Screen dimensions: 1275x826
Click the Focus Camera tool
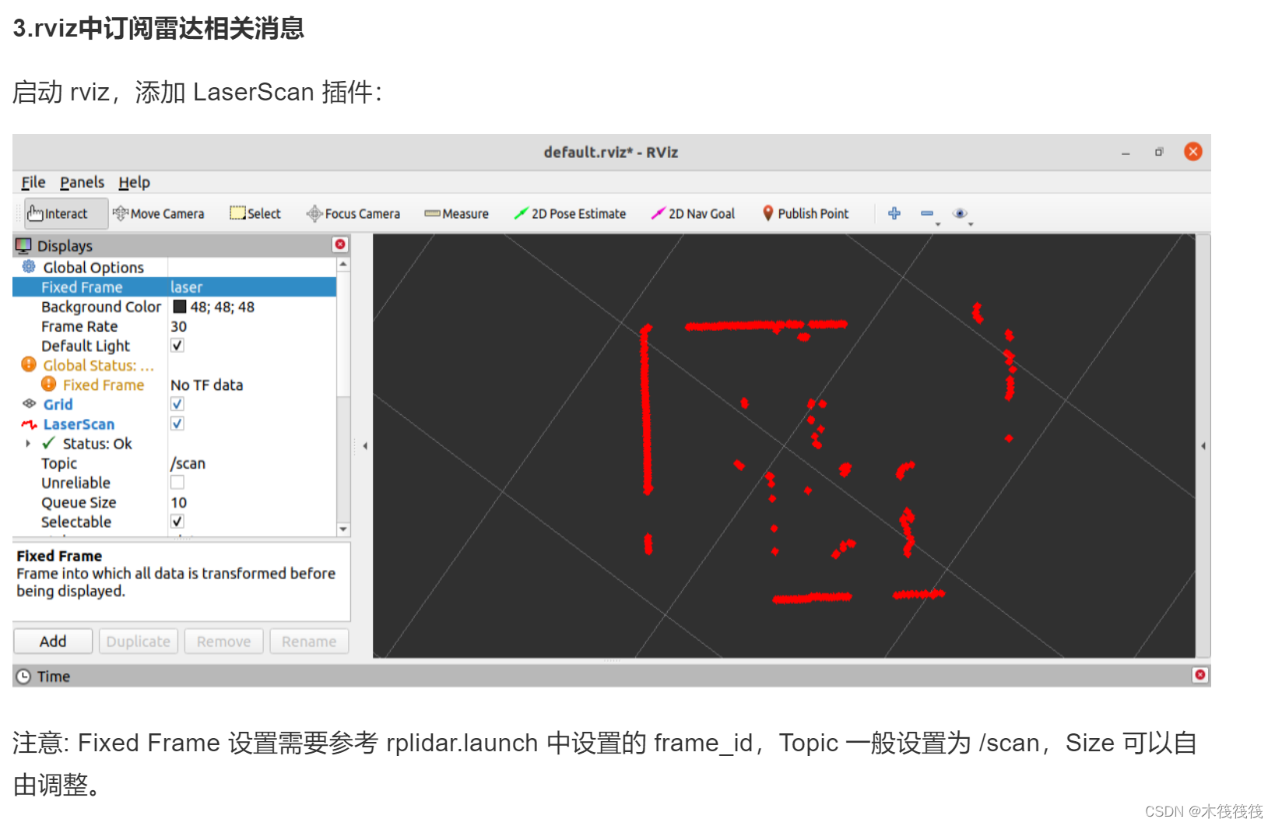point(353,213)
